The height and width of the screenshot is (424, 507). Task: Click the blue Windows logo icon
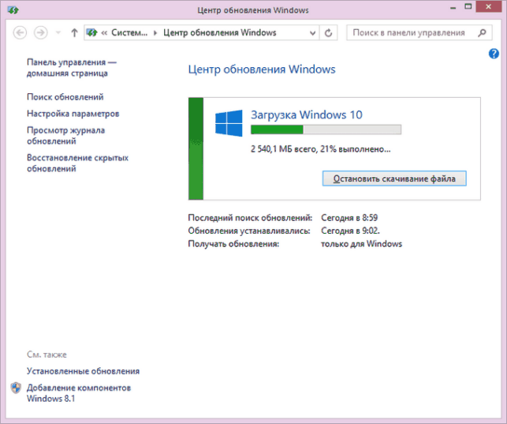coord(229,123)
